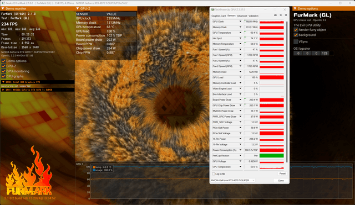This screenshot has width=355, height=205.
Task: Open the GPU selection combo box
Action: coord(233,181)
